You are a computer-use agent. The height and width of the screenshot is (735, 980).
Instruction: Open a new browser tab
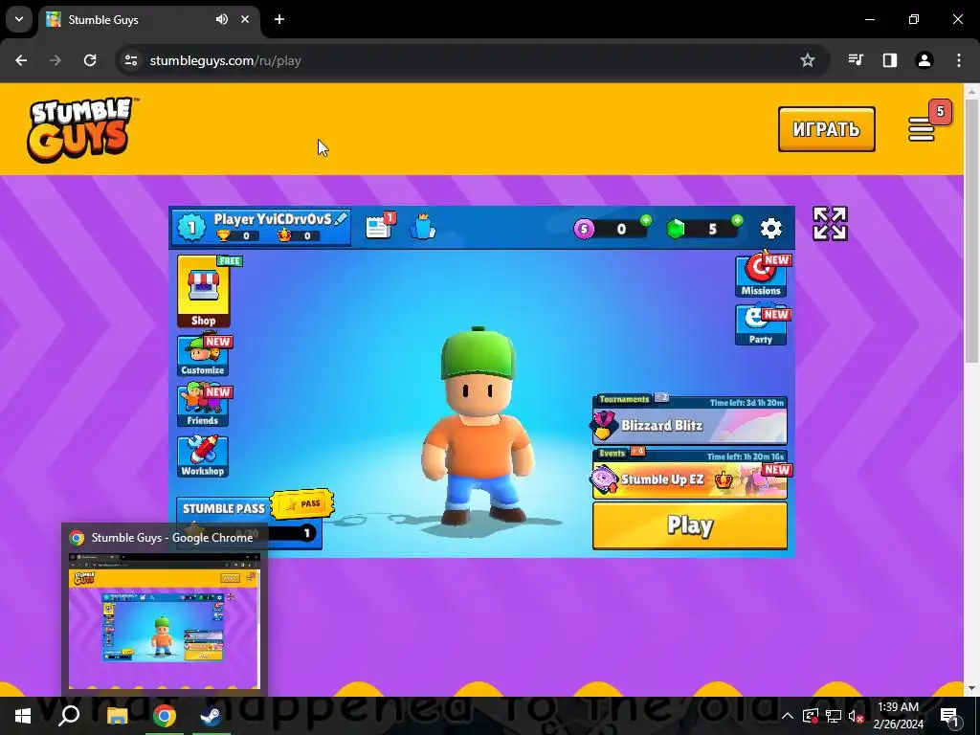[279, 19]
